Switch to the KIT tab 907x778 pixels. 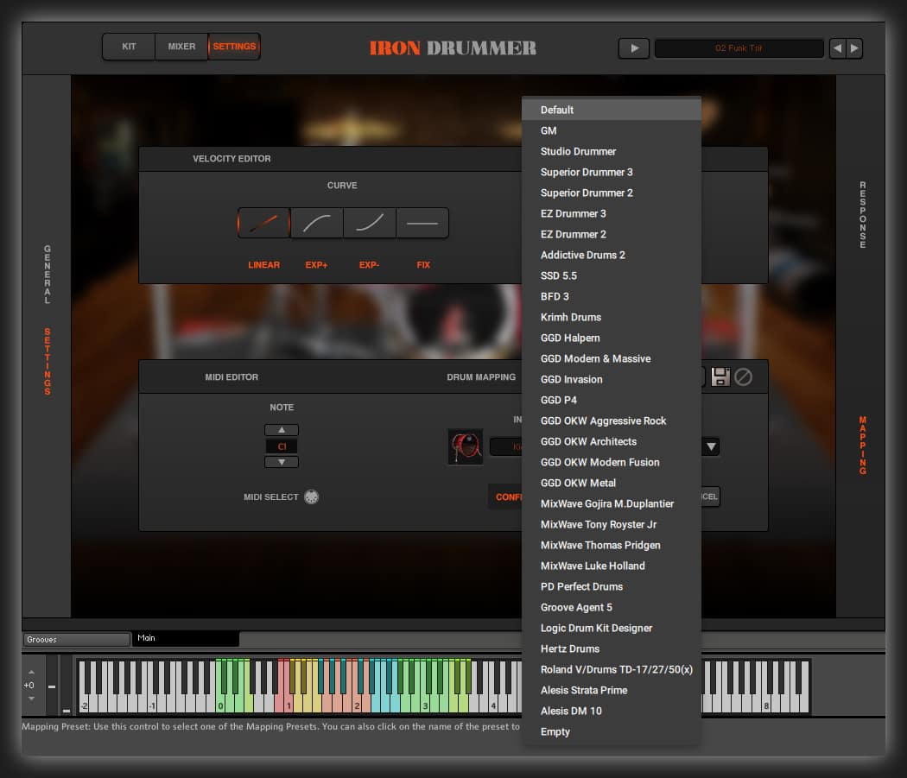128,47
